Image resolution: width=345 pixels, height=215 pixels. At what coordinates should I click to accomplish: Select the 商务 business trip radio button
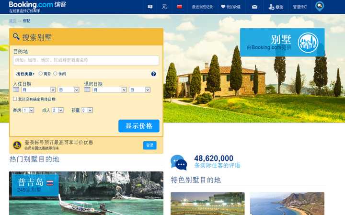click(x=40, y=73)
